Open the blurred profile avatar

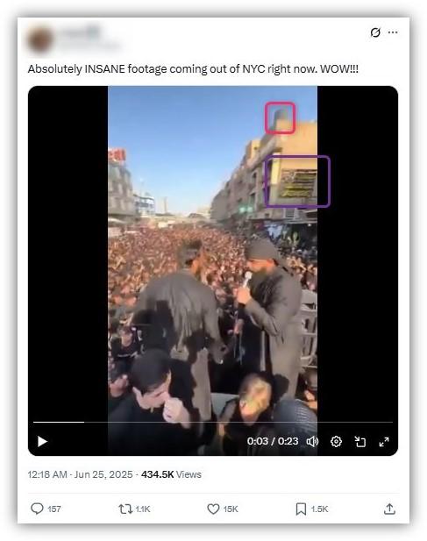point(40,40)
